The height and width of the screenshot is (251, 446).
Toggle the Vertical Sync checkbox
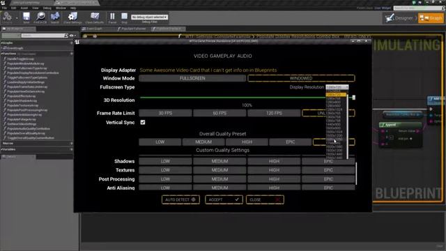143,123
